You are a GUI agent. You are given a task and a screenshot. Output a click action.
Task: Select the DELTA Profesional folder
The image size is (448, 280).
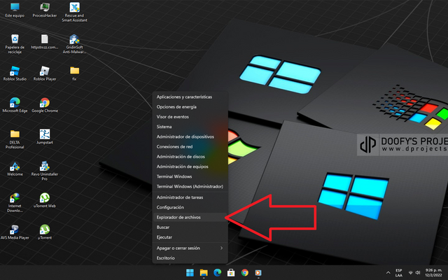tap(15, 139)
